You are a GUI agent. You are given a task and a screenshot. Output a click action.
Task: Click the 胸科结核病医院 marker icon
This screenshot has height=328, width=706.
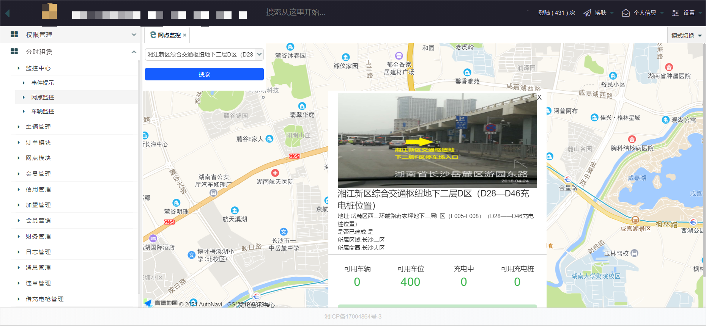632,139
